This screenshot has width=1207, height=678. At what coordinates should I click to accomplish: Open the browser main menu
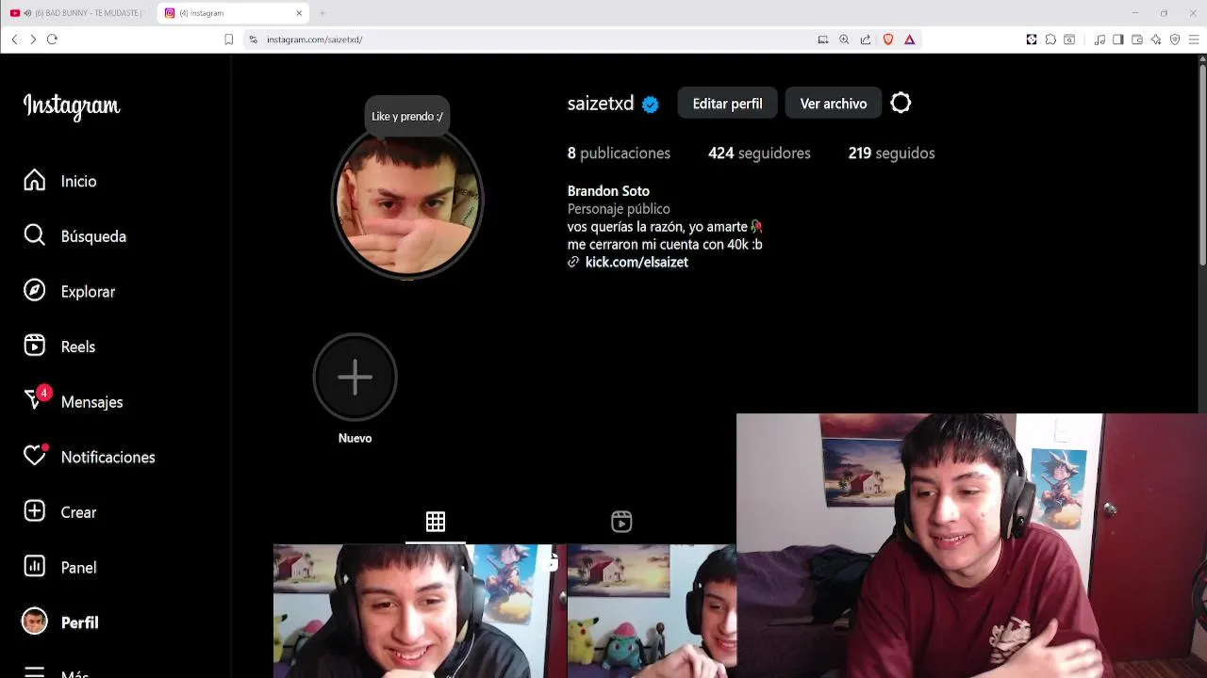point(1194,40)
